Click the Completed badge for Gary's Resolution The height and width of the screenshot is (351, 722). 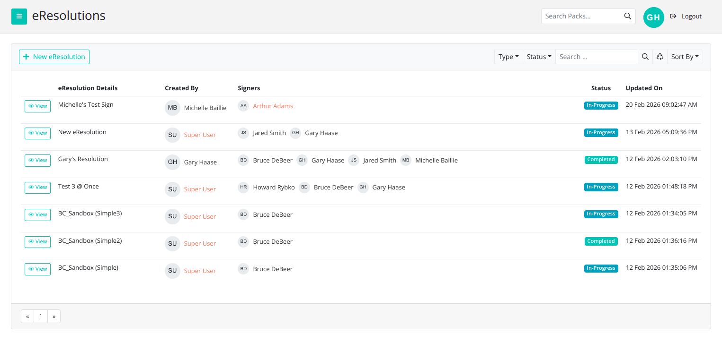(601, 160)
